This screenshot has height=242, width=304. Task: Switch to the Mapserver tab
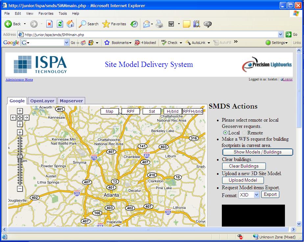[71, 101]
